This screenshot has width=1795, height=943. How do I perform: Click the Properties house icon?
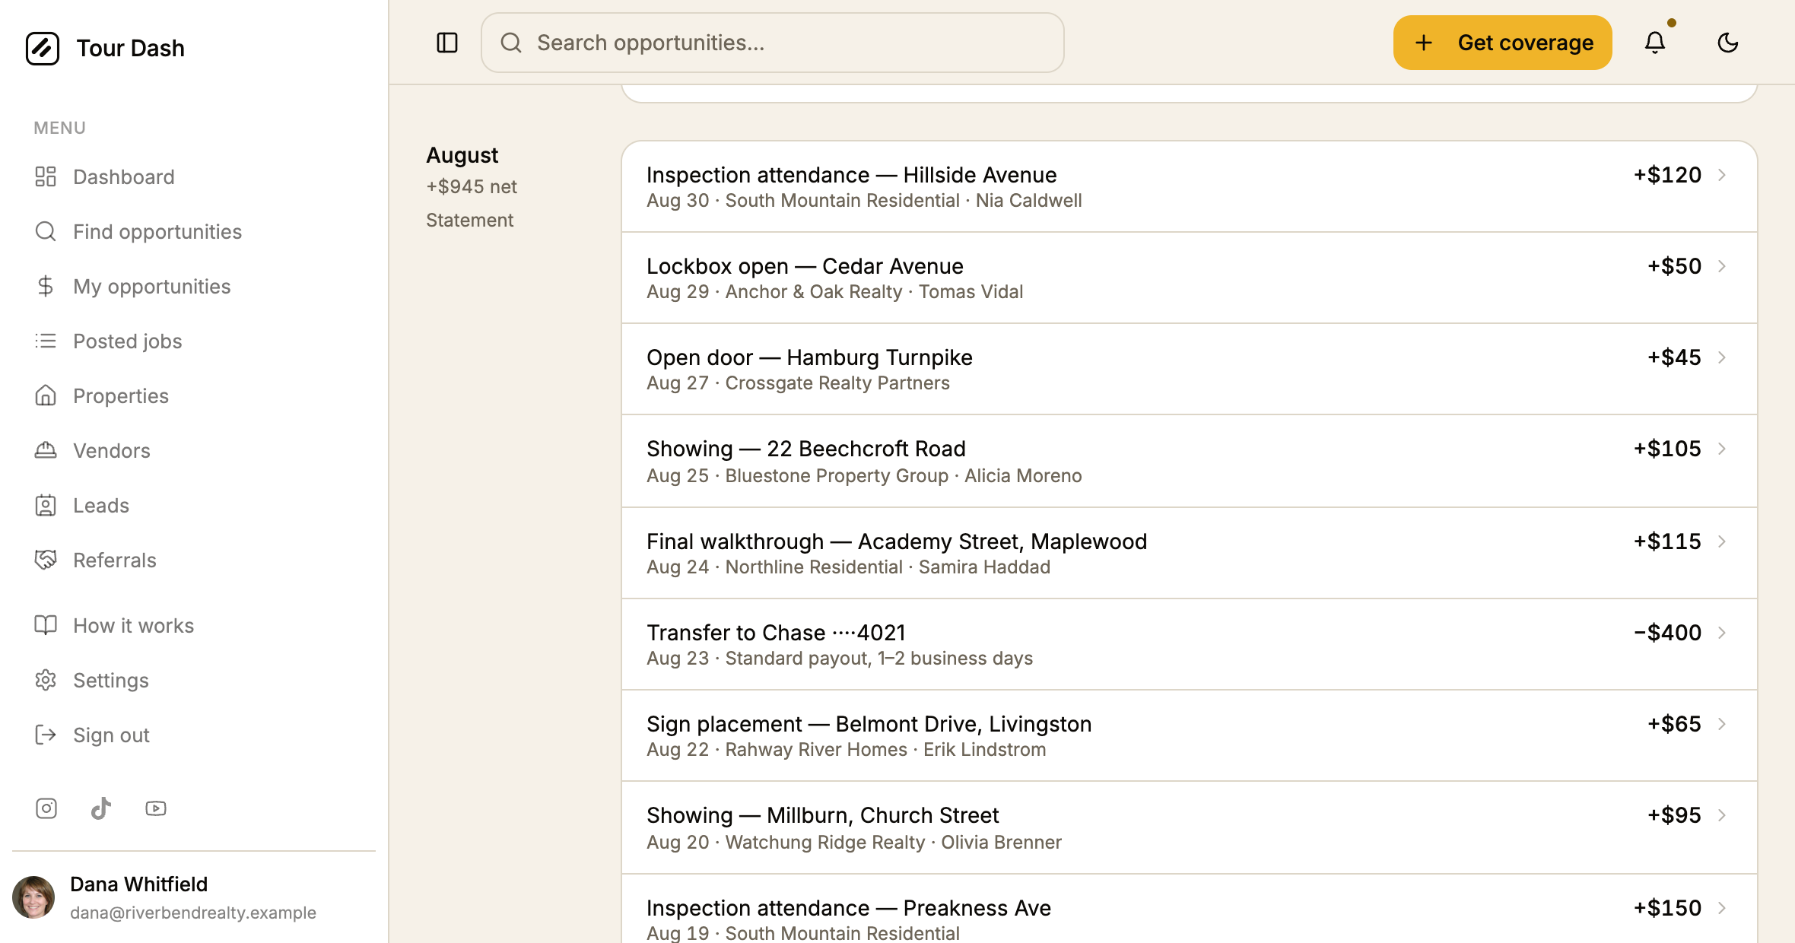[x=46, y=395]
